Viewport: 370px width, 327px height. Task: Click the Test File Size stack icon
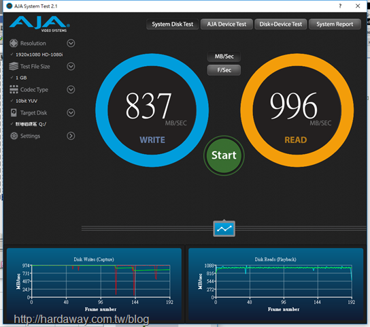(14, 66)
